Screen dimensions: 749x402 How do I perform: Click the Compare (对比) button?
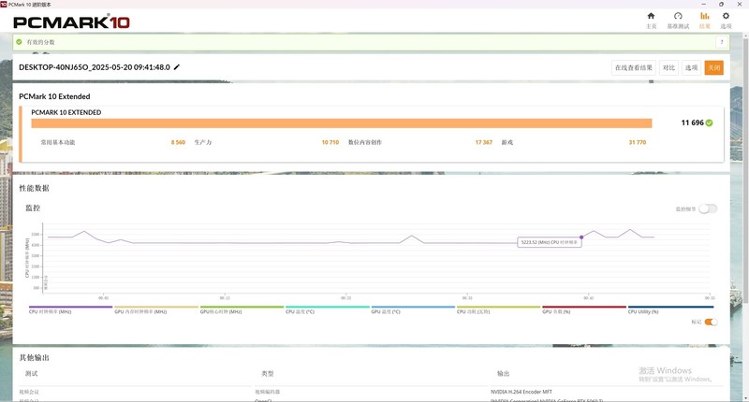click(668, 67)
